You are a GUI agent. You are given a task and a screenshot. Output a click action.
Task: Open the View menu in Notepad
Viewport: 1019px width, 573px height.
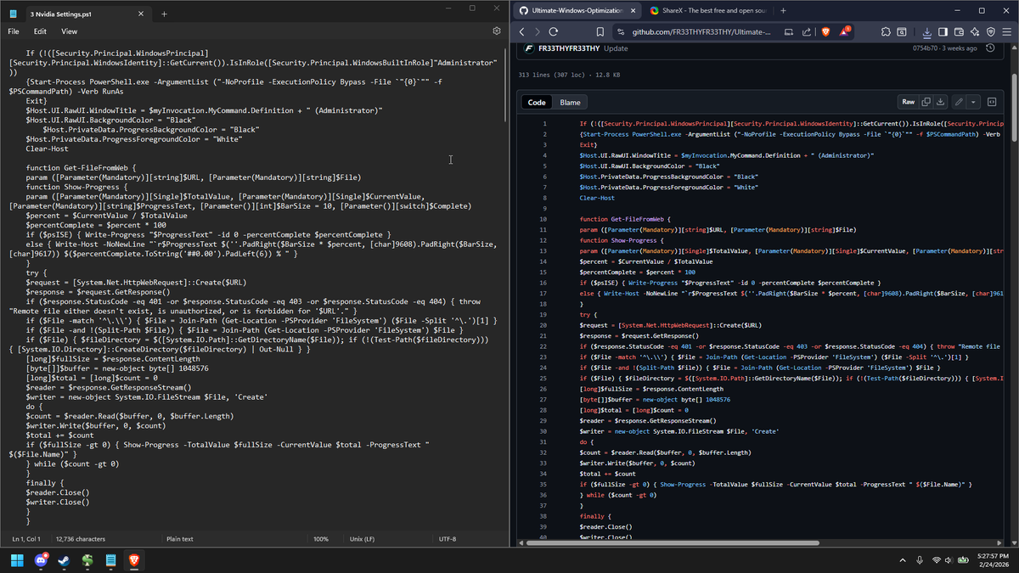[x=69, y=31]
